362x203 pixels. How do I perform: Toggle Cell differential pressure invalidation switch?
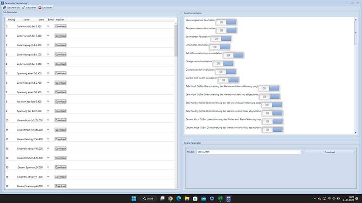point(233,55)
